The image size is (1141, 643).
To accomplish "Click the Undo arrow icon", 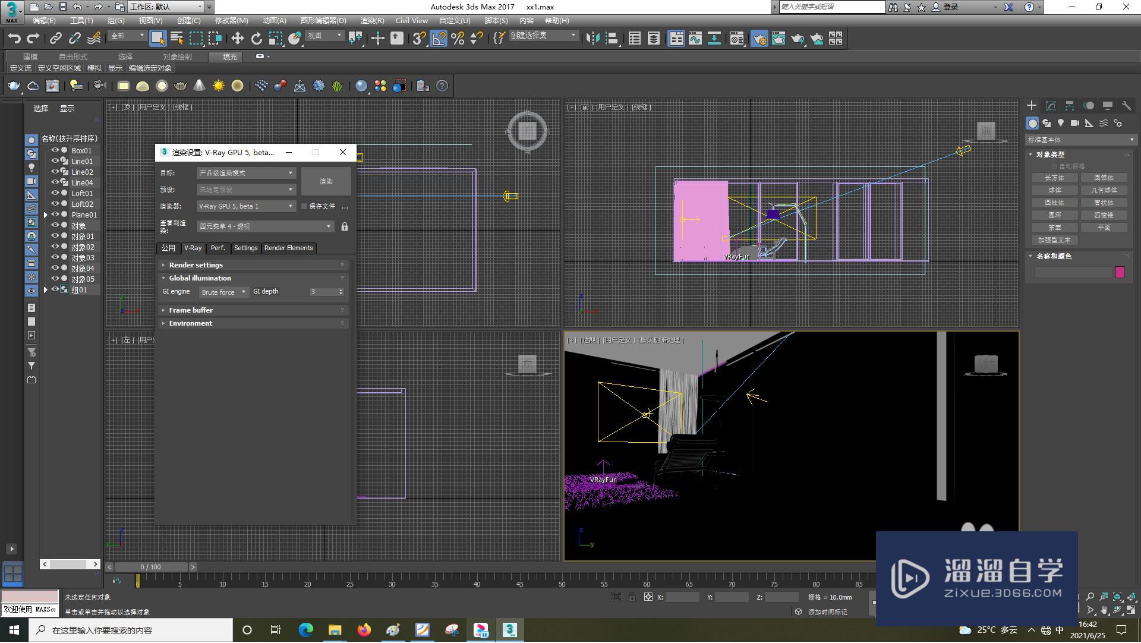I will tap(14, 39).
